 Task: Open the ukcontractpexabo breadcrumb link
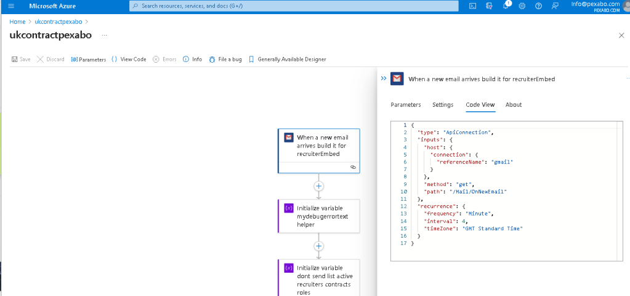click(x=59, y=21)
